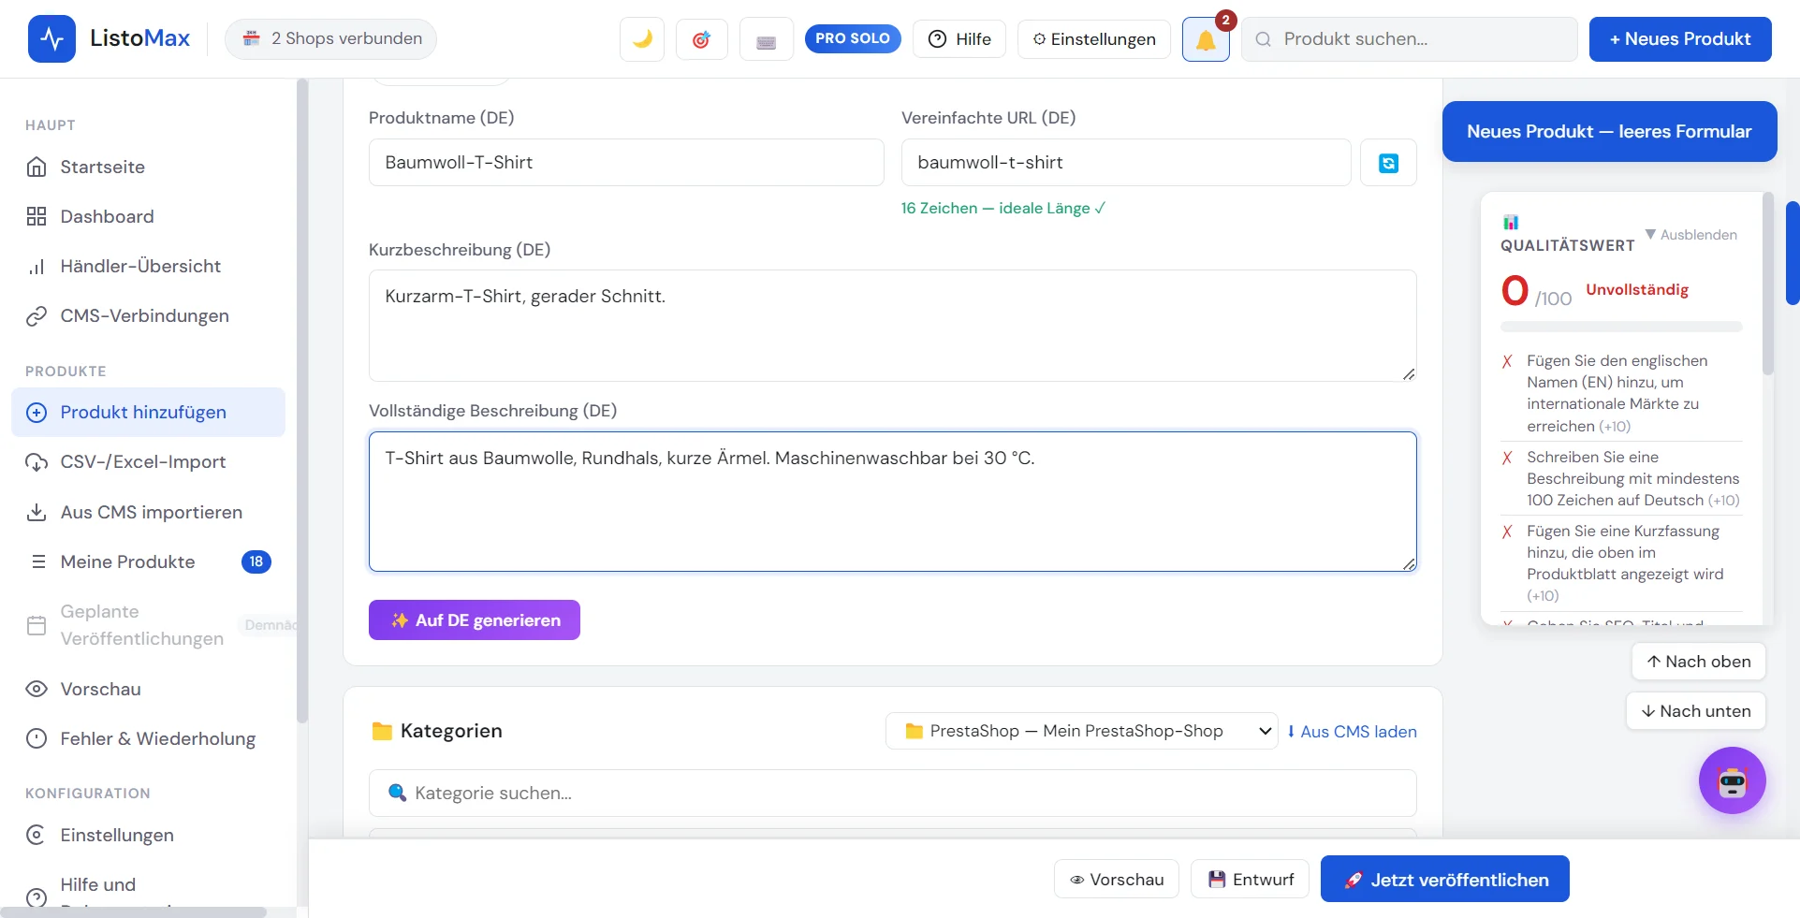Open the Hilfe button in the header
The height and width of the screenshot is (918, 1800).
(959, 39)
